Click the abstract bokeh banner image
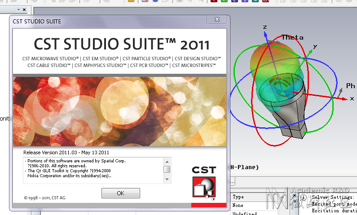Screen dimensions: 357x215 tap(119, 112)
